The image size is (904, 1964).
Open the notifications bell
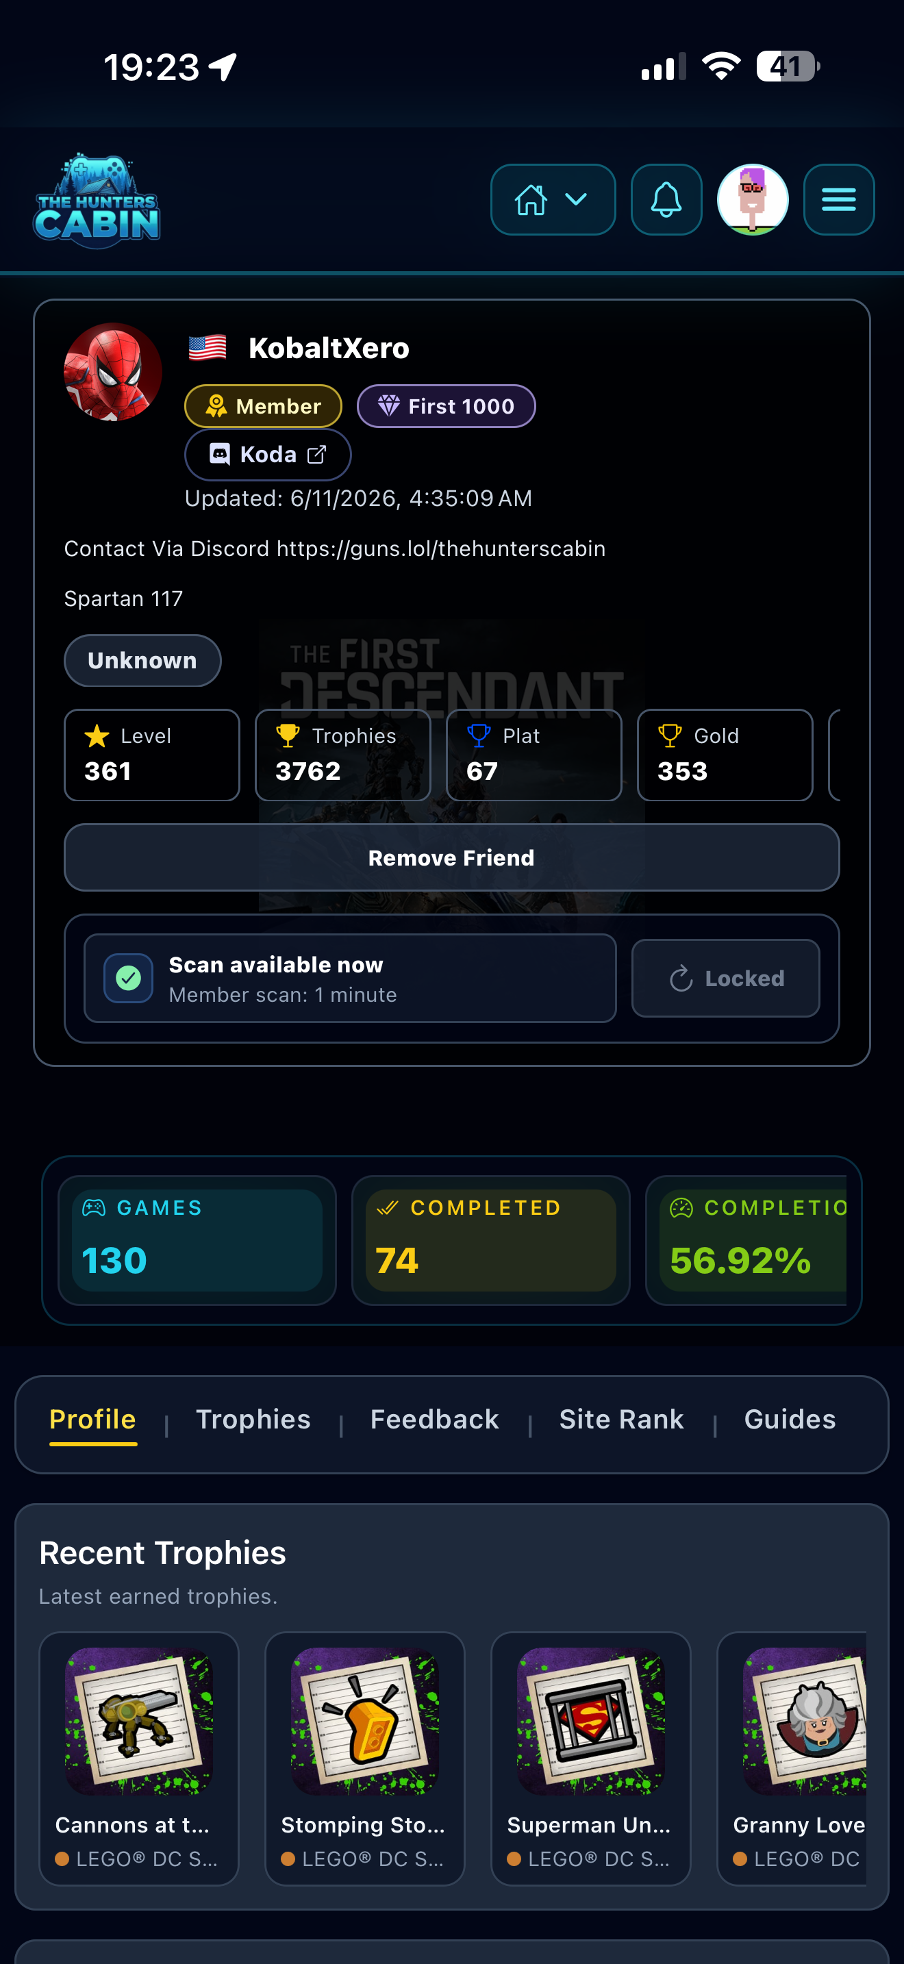tap(666, 200)
